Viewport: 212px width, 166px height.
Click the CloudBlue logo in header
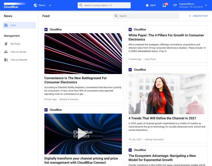(x=15, y=5)
